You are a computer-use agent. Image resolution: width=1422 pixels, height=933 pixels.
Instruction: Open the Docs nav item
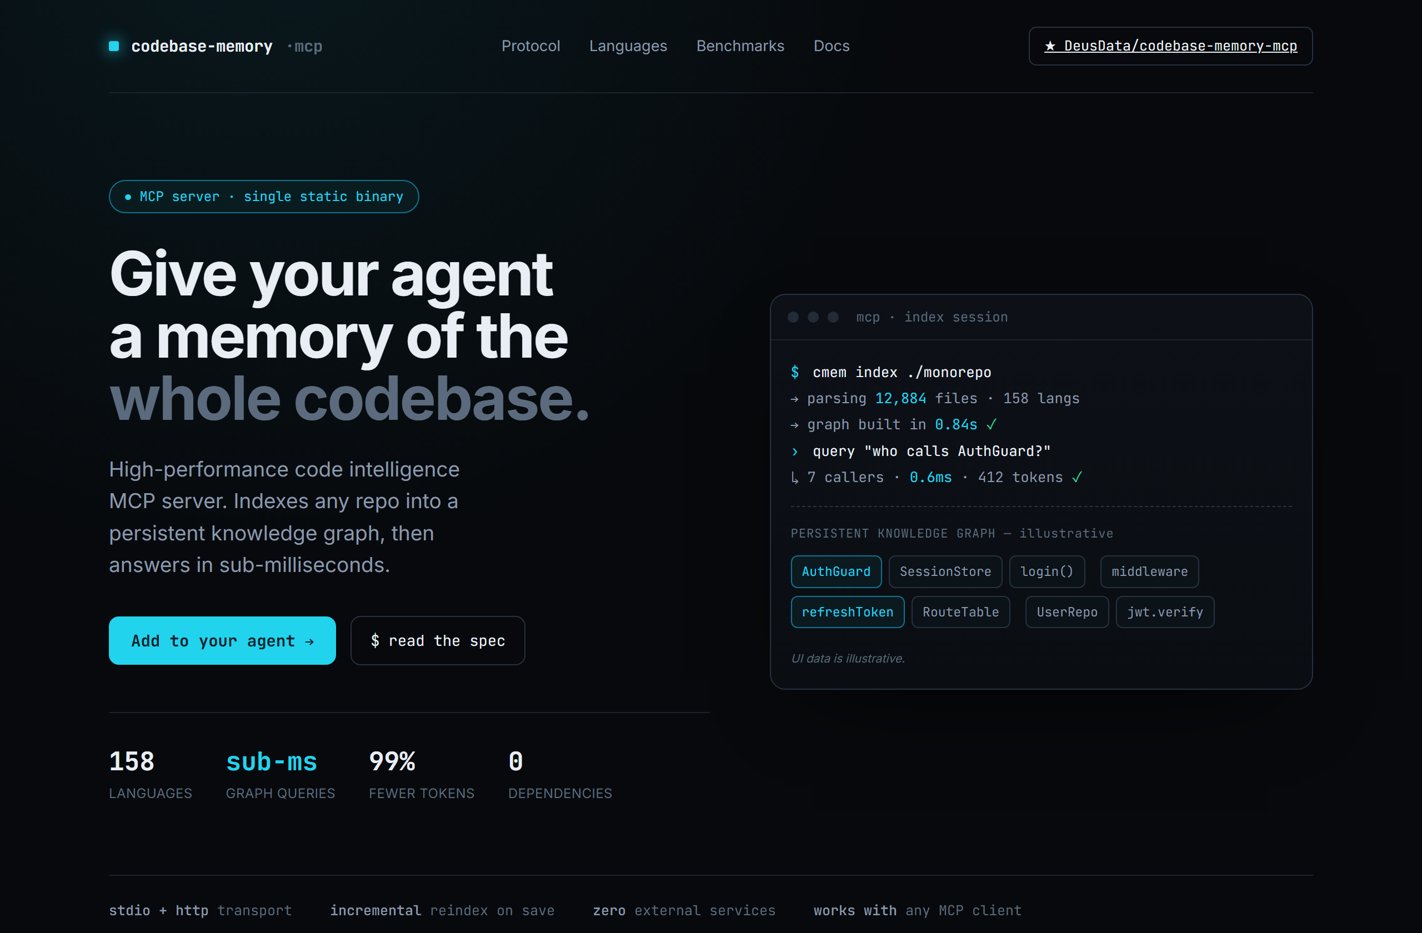831,46
